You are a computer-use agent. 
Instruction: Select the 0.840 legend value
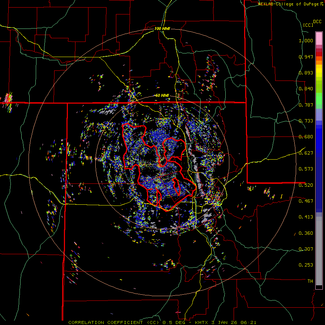(x=306, y=89)
